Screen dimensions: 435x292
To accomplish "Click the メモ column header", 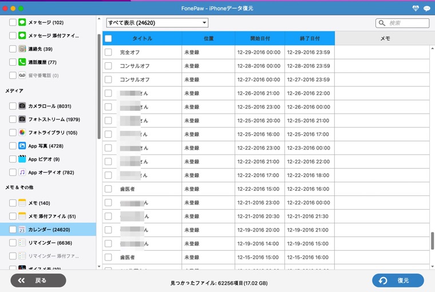I will tap(385, 38).
